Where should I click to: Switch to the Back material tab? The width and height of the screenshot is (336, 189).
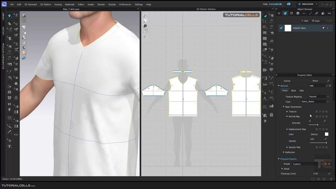tap(293, 91)
